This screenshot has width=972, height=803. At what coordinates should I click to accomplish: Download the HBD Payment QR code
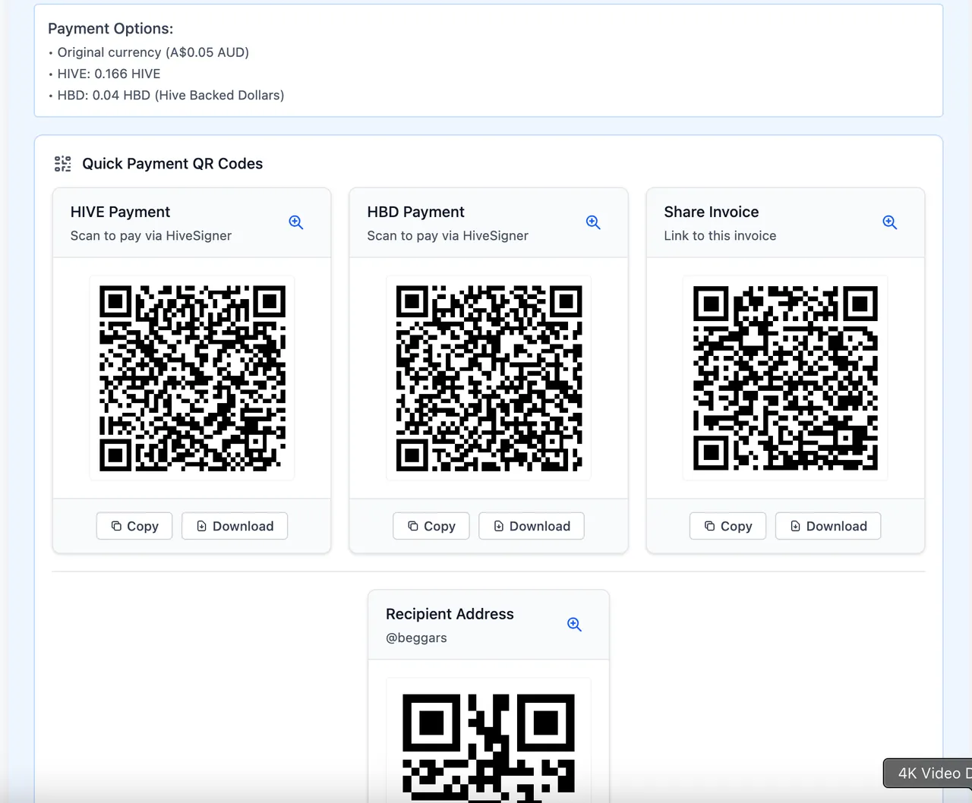[x=532, y=526]
